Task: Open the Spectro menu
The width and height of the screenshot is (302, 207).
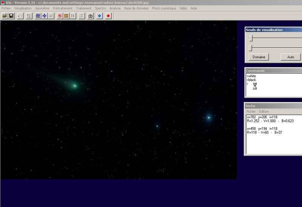Action: click(100, 8)
